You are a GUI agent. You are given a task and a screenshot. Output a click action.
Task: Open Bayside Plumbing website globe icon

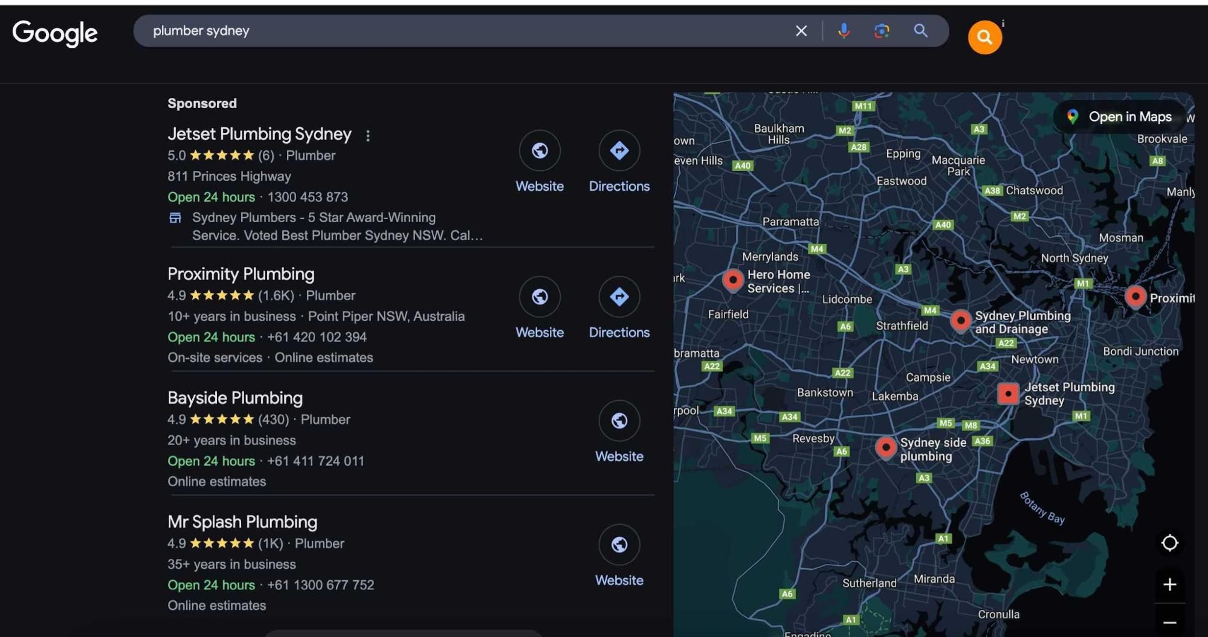pos(619,420)
